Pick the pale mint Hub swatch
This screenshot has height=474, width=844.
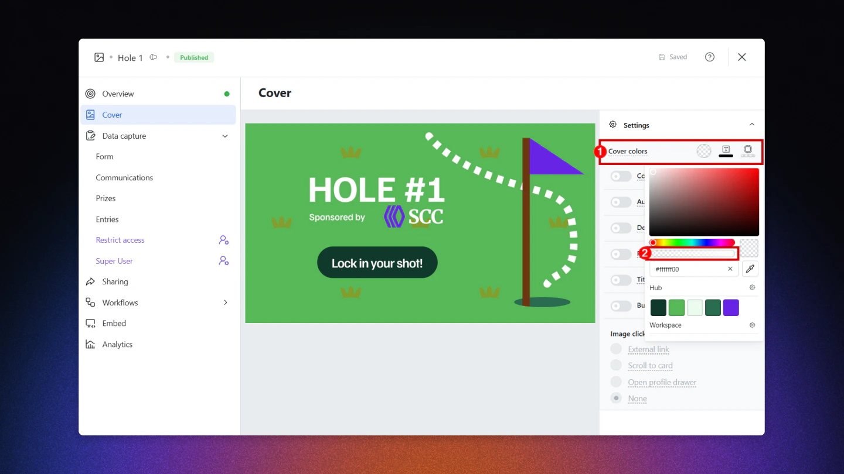(695, 307)
